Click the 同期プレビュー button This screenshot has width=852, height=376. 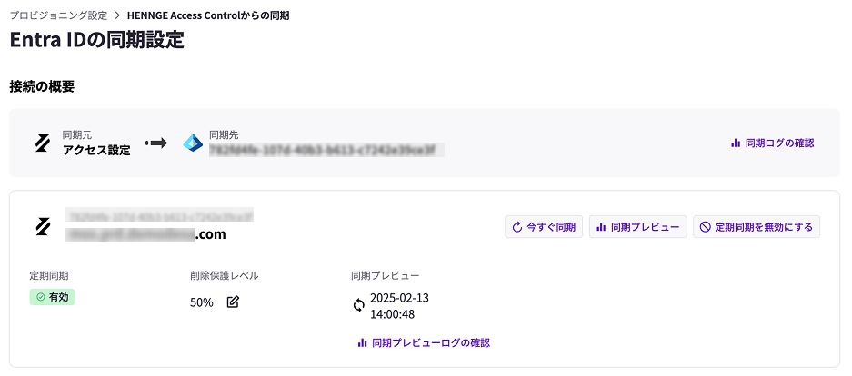click(638, 227)
